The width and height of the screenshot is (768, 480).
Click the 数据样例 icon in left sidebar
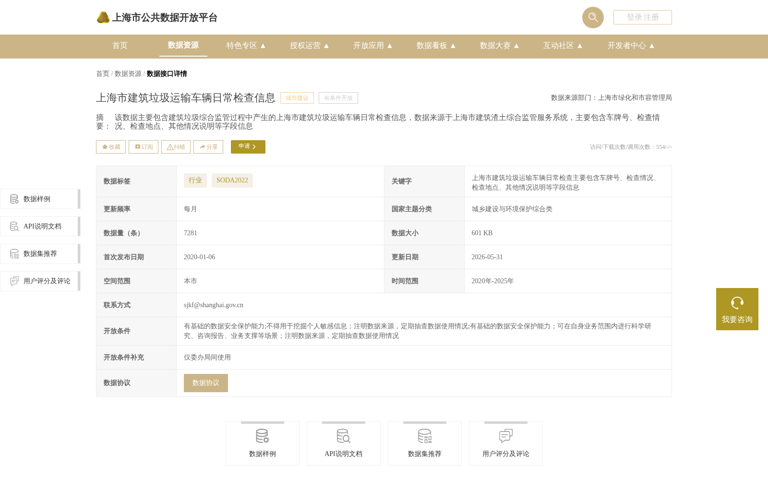pyautogui.click(x=14, y=199)
